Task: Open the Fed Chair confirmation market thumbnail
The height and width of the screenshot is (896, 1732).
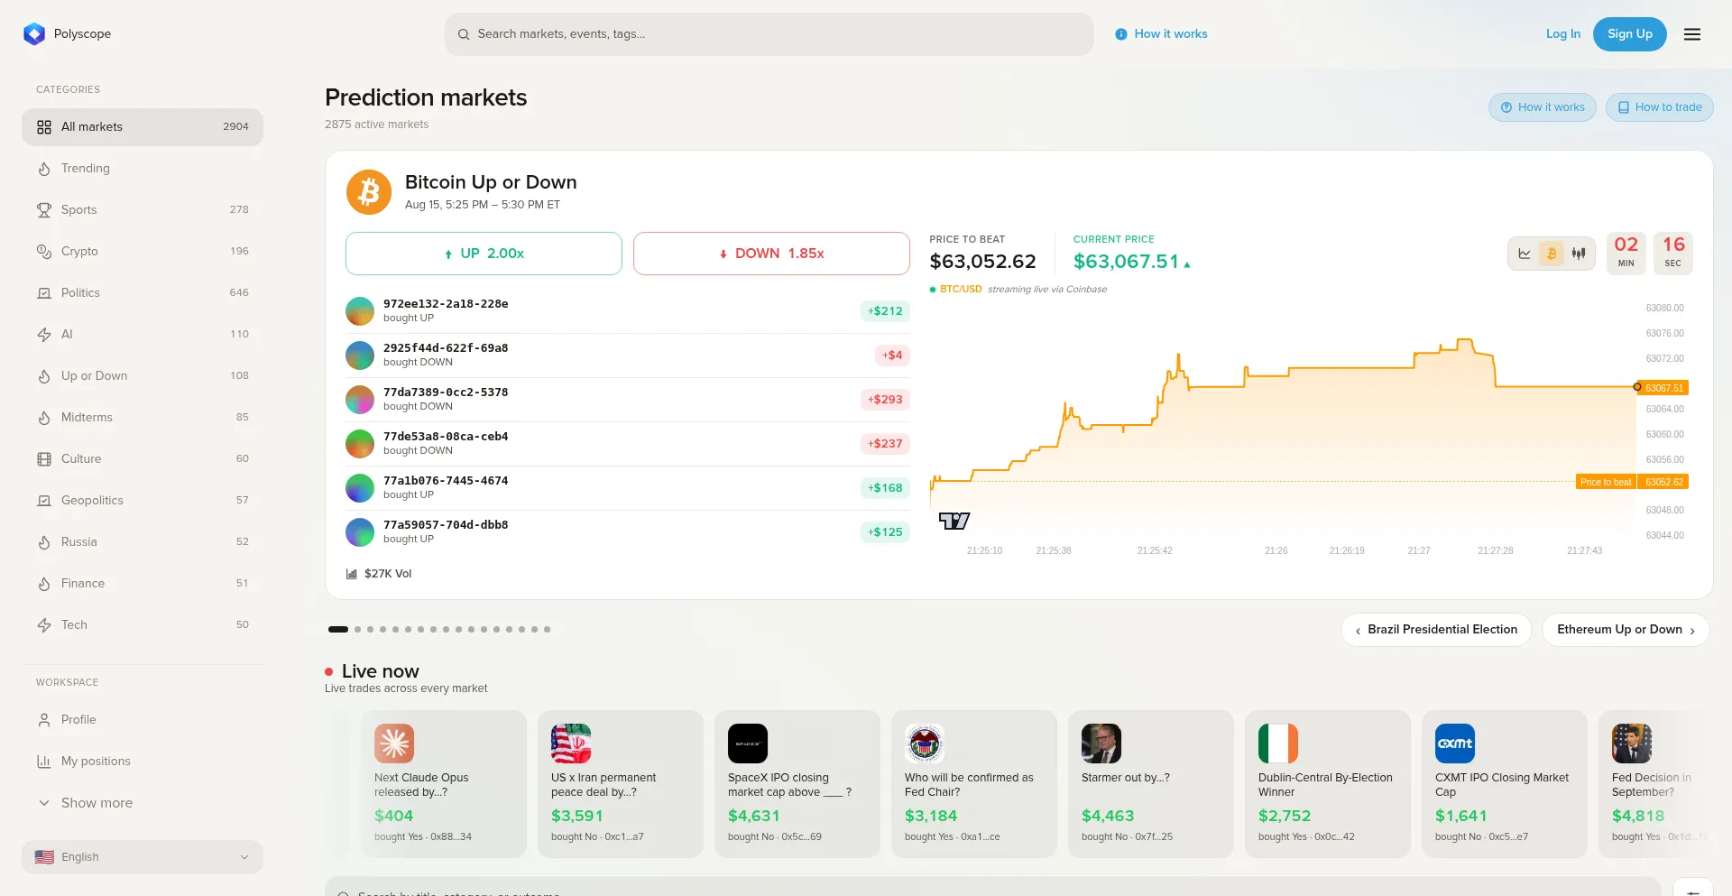Action: [925, 744]
